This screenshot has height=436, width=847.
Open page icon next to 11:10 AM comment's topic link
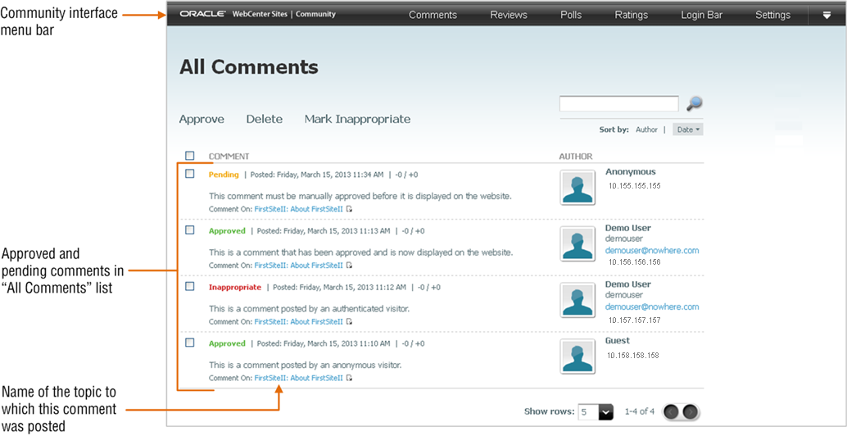coord(350,378)
